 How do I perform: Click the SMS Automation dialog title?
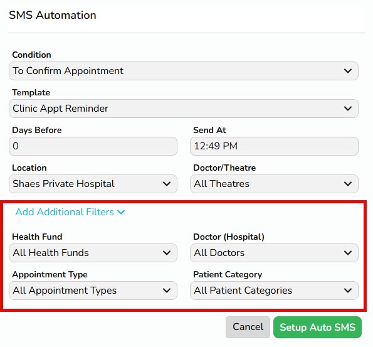tap(53, 15)
